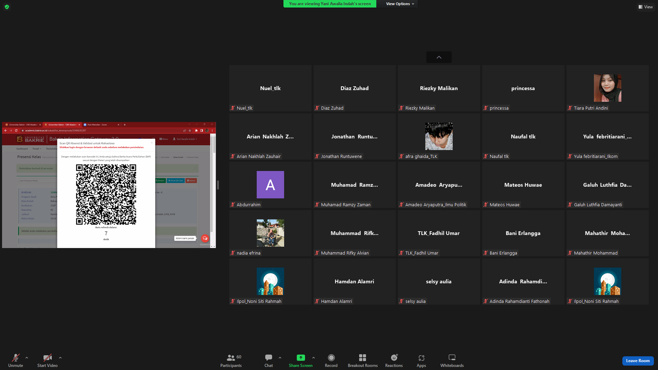Expand chat options arrow beside Chat
Viewport: 658px width, 370px height.
coord(280,358)
